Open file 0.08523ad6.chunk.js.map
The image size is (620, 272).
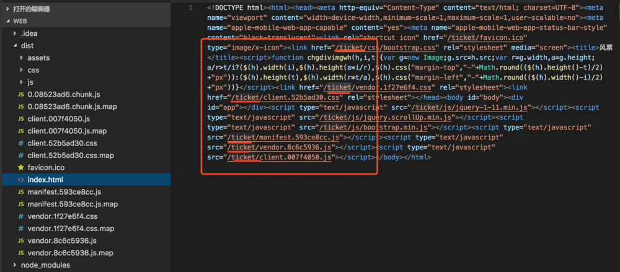pos(72,107)
